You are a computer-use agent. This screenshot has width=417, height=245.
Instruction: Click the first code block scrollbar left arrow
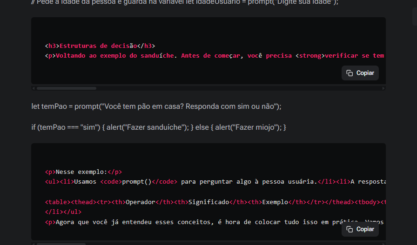click(x=34, y=88)
